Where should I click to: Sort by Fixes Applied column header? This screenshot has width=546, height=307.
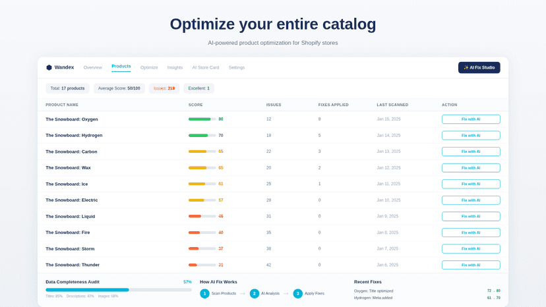[x=333, y=105]
